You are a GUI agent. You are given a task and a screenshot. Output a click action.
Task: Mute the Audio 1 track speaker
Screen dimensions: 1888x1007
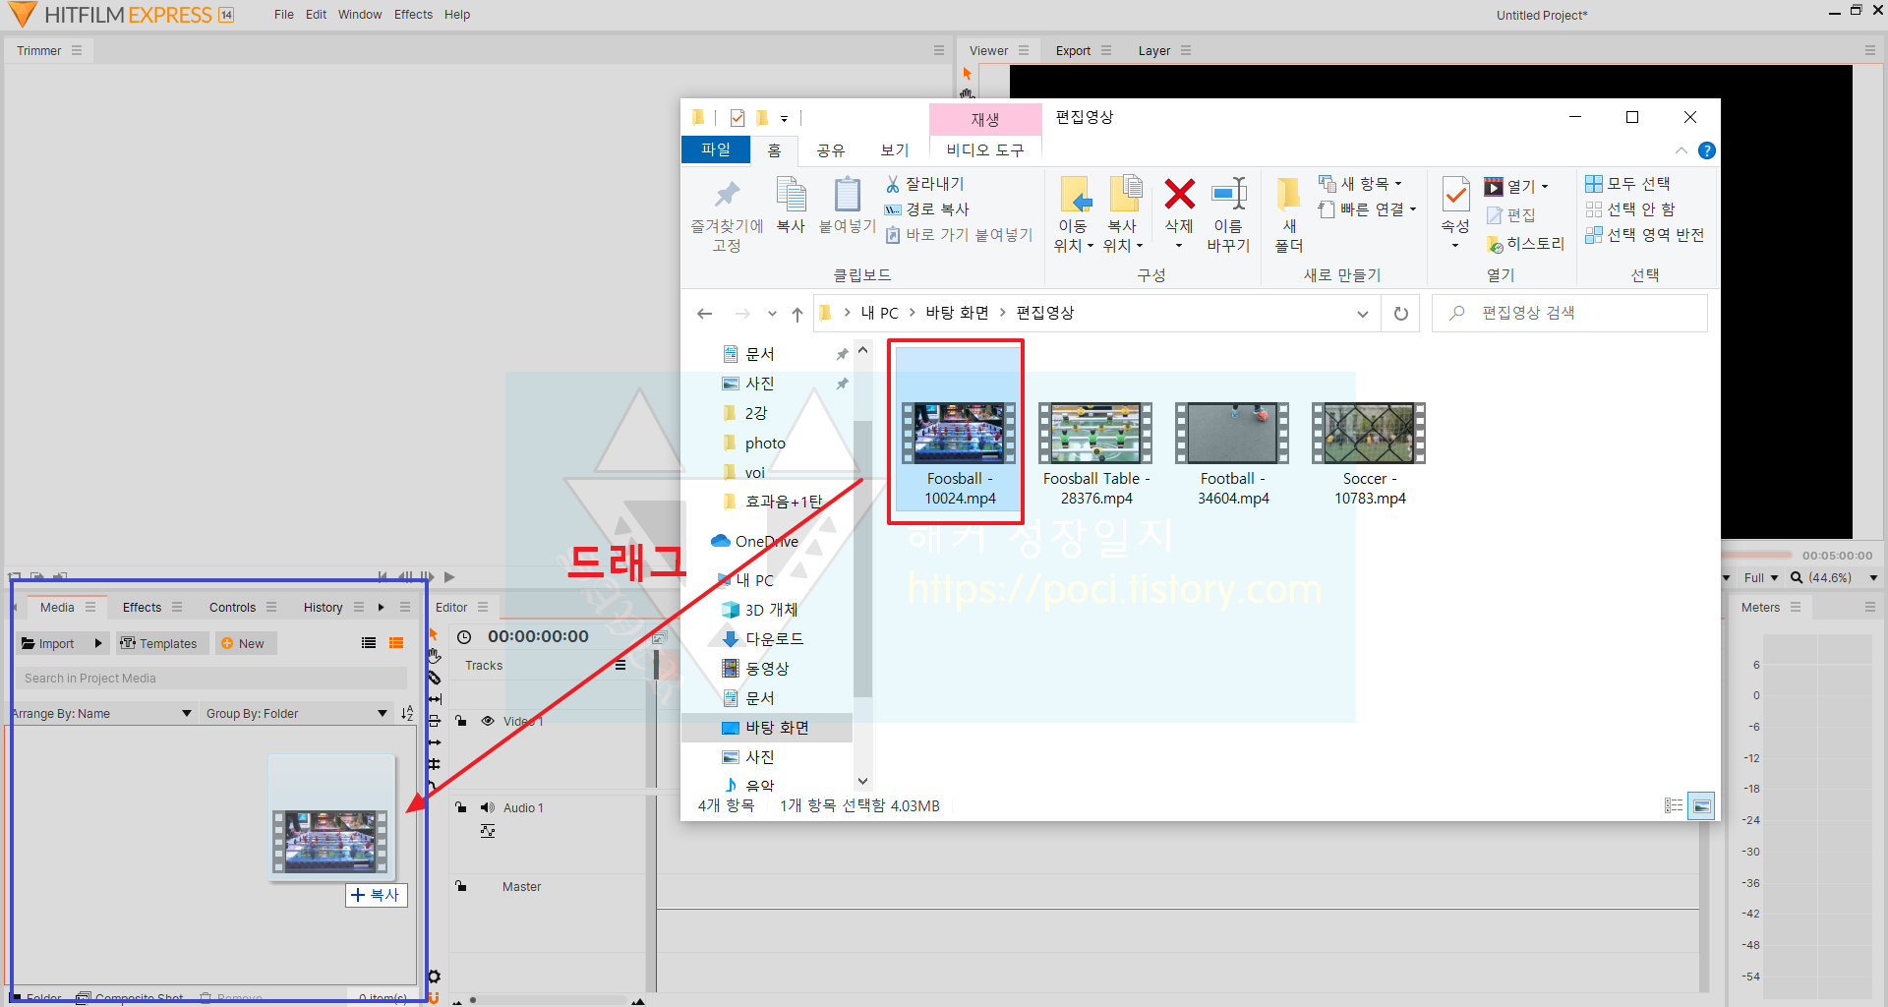(x=488, y=807)
